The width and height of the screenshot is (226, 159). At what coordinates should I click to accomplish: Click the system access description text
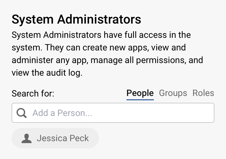point(107,54)
